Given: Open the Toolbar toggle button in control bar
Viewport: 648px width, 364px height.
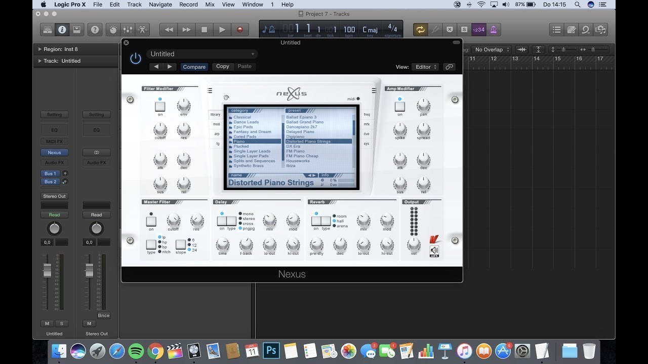Looking at the screenshot, I should coord(76,29).
